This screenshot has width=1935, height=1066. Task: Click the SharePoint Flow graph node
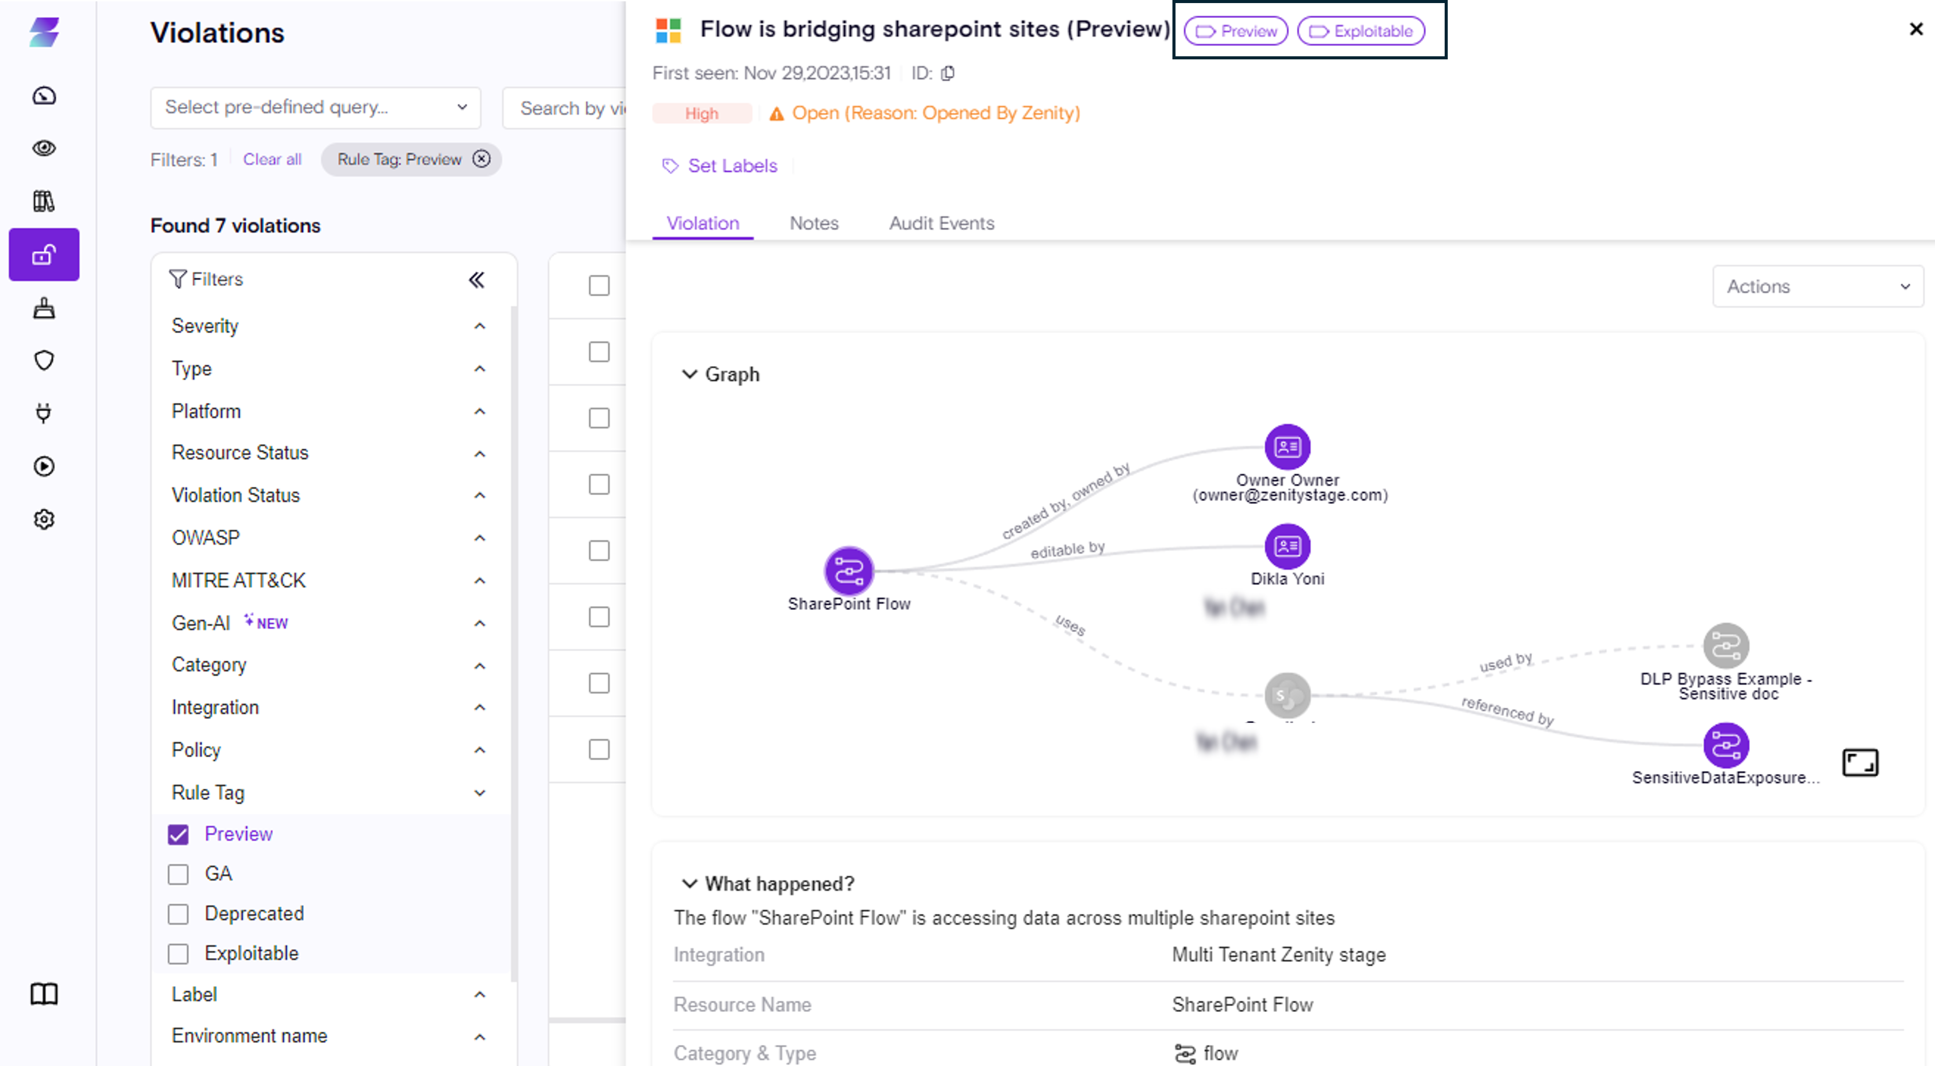click(x=849, y=570)
